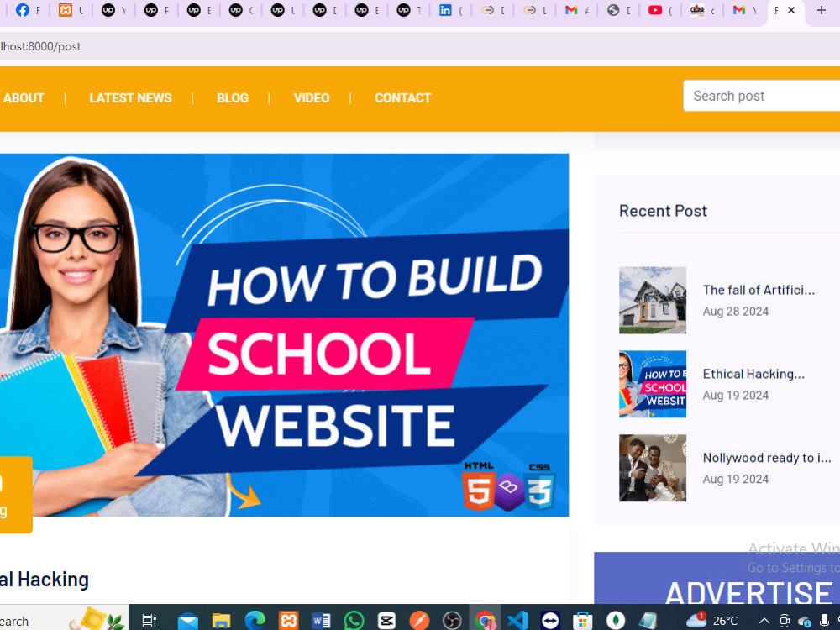Open XAMPP control panel from taskbar
840x630 pixels.
click(x=288, y=621)
